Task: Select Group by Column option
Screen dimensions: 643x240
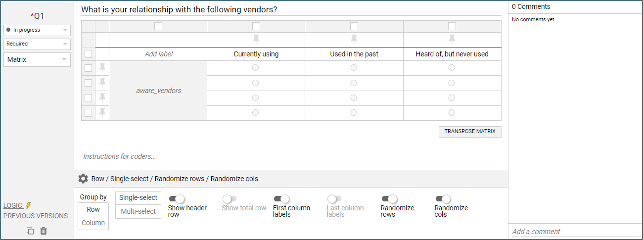Action: tap(93, 223)
